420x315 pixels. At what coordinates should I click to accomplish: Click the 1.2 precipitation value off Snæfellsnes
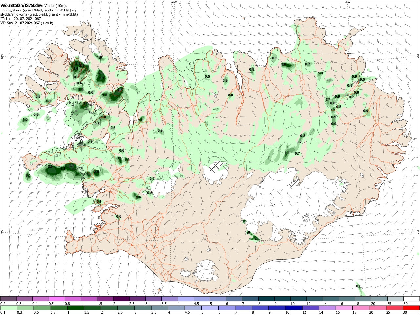pos(28,176)
